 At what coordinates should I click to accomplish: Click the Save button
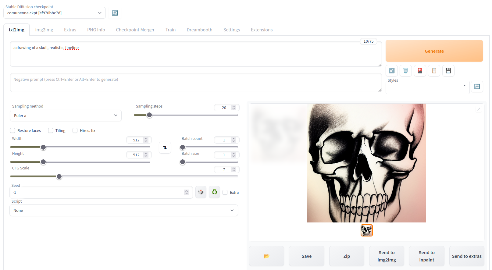point(306,256)
